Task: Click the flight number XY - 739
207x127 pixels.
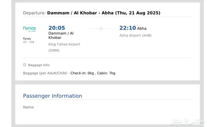Action: tap(28, 42)
